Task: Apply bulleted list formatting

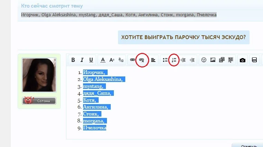Action: coord(165,60)
